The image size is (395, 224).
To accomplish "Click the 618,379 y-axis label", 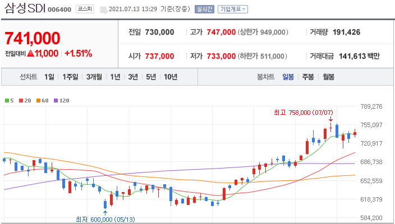I will 371,199.
